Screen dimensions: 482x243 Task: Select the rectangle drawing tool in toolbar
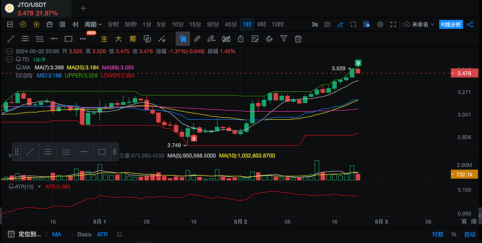pos(69,38)
